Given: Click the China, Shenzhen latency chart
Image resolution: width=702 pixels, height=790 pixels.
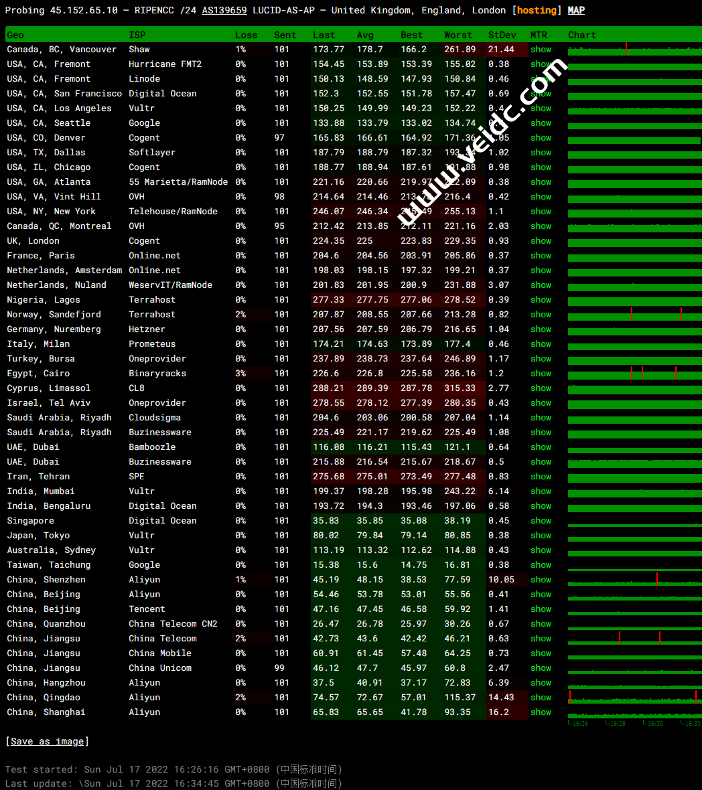Looking at the screenshot, I should coord(635,579).
